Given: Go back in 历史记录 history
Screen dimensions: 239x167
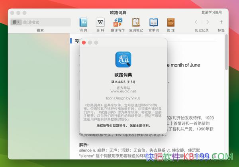Looking at the screenshot, I should coord(196,22).
